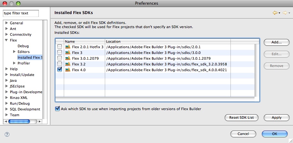
Task: Click the Flex 3.2 SDK icon
Action: pyautogui.click(x=68, y=64)
